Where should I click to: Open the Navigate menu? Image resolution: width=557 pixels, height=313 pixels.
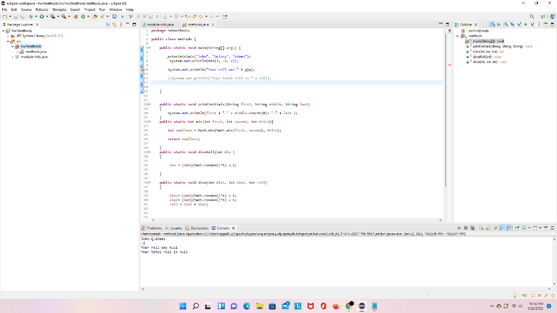coord(59,10)
